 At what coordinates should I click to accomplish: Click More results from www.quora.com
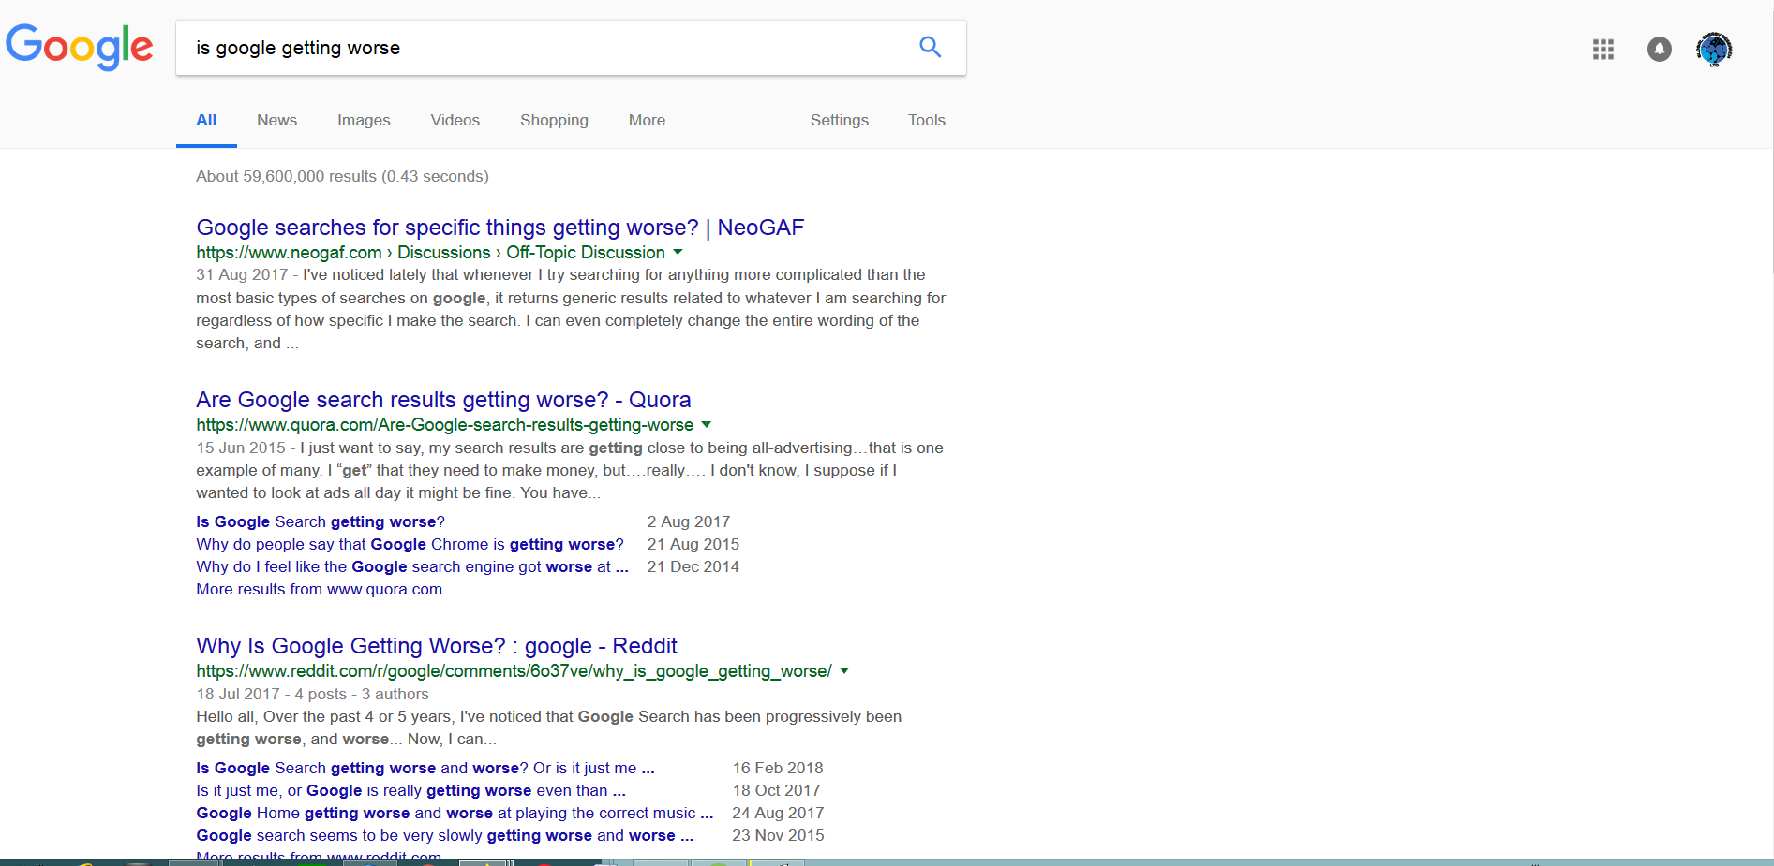(319, 589)
